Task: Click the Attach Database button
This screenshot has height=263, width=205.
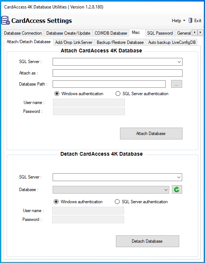Action: (x=151, y=134)
